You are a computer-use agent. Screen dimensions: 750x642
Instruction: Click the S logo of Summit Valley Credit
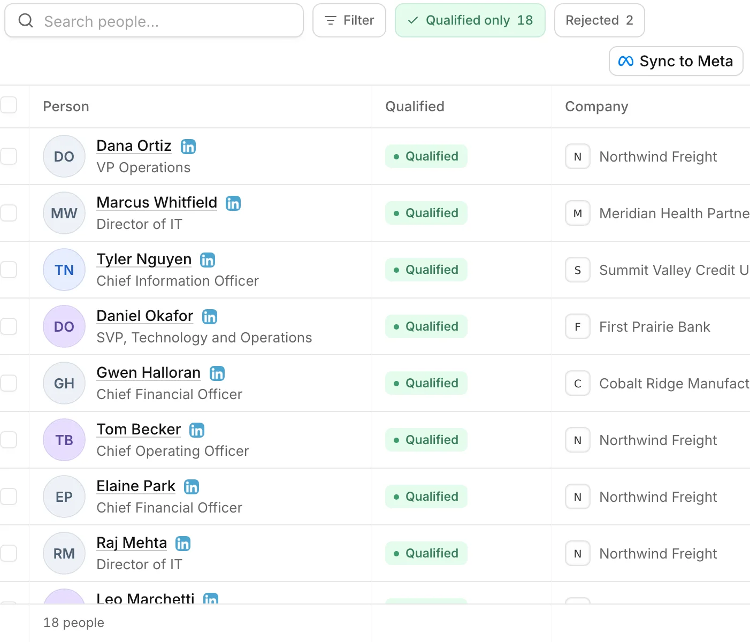coord(578,270)
